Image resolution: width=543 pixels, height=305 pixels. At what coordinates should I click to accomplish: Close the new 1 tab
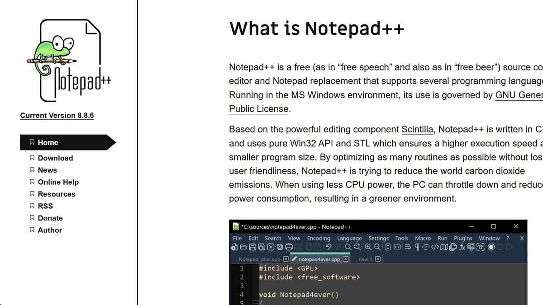click(378, 259)
